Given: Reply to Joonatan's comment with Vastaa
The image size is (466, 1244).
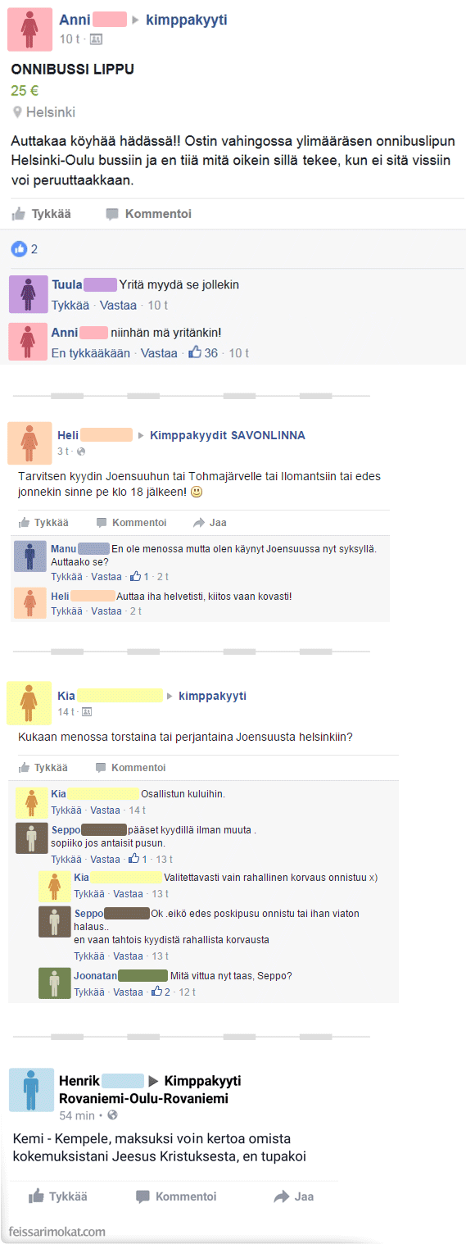Looking at the screenshot, I should click(128, 992).
